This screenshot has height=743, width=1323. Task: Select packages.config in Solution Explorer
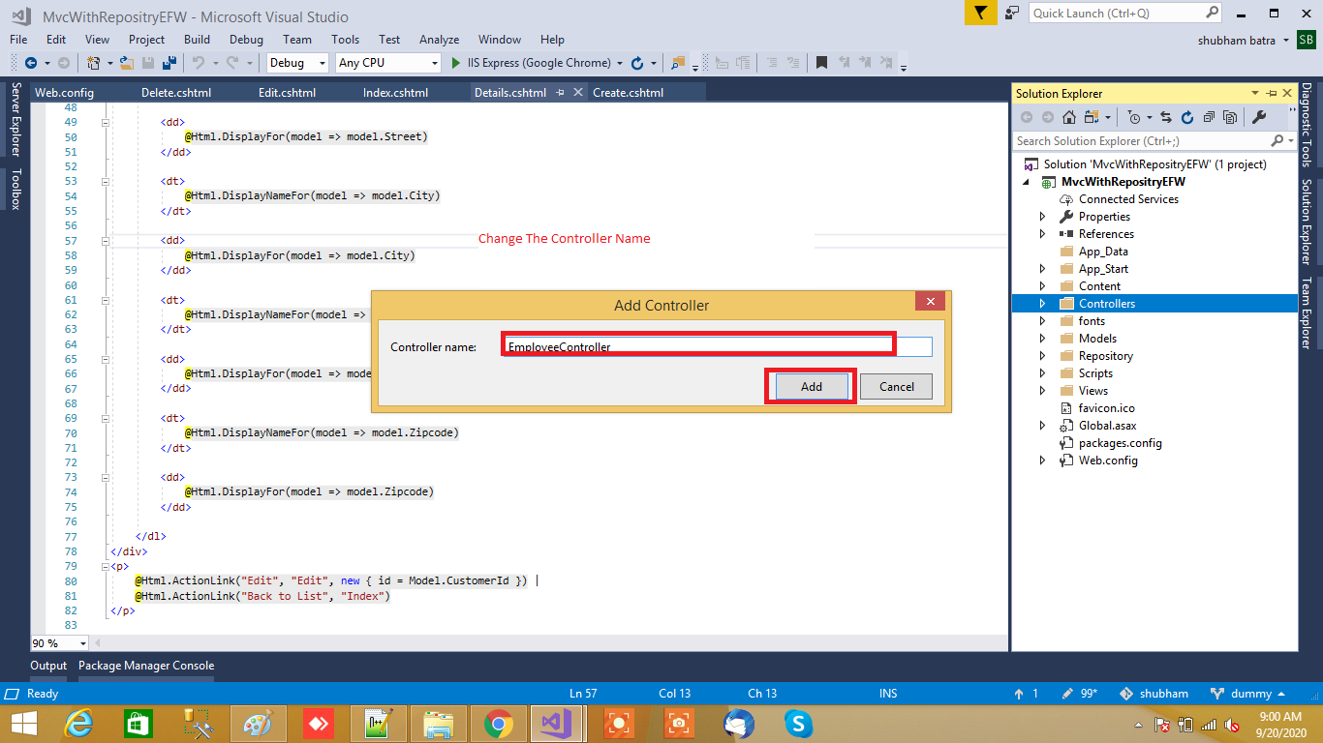pos(1120,443)
